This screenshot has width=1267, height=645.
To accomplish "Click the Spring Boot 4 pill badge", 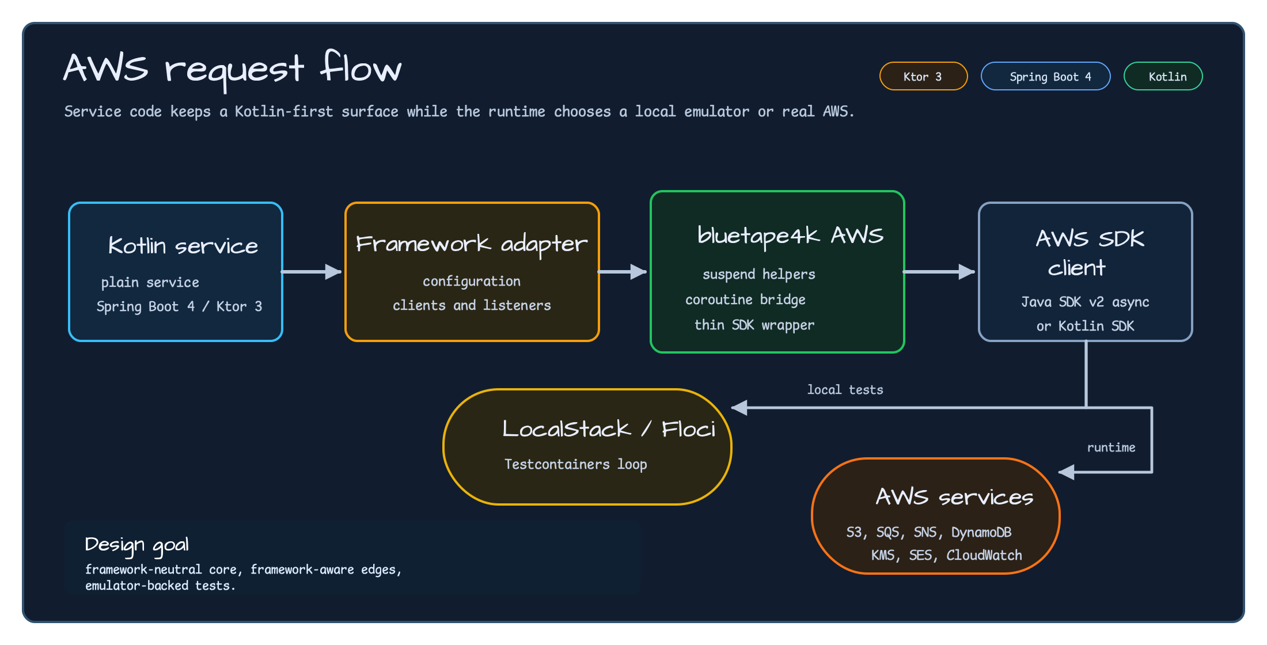I will click(1045, 76).
